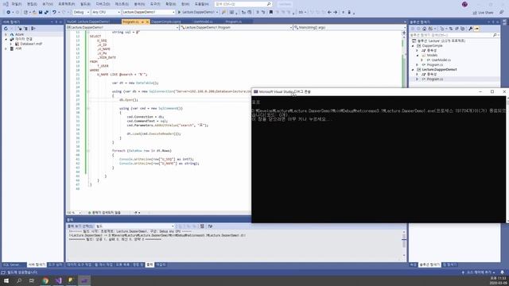This screenshot has height=286, width=509.
Task: Collapse the DapperSimple project in Solution Explorer
Action: tap(413, 46)
